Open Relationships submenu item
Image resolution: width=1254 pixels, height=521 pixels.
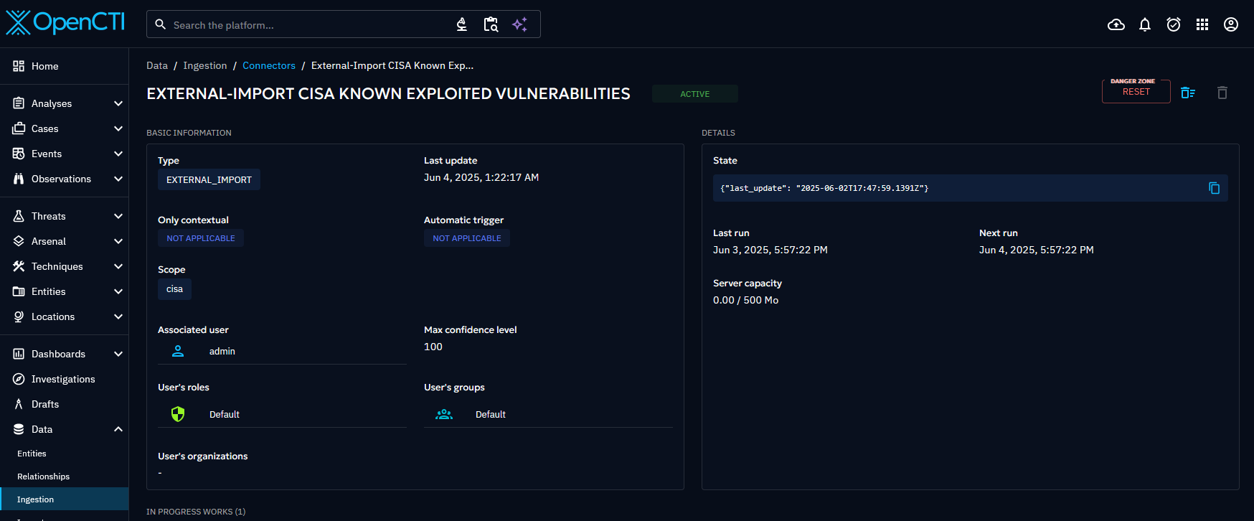tap(64, 477)
